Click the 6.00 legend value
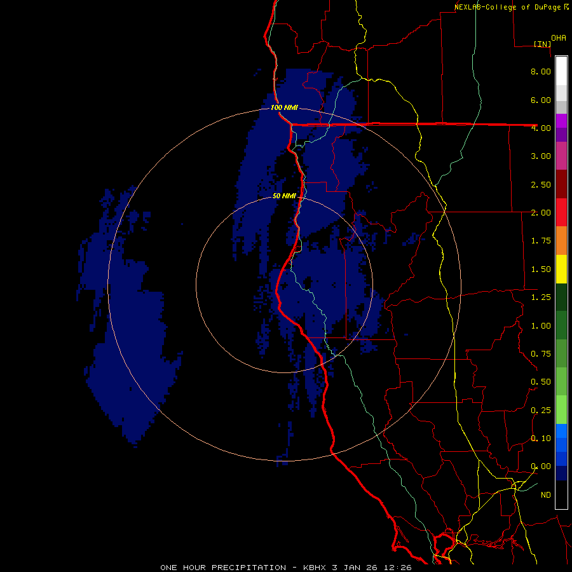 (541, 100)
